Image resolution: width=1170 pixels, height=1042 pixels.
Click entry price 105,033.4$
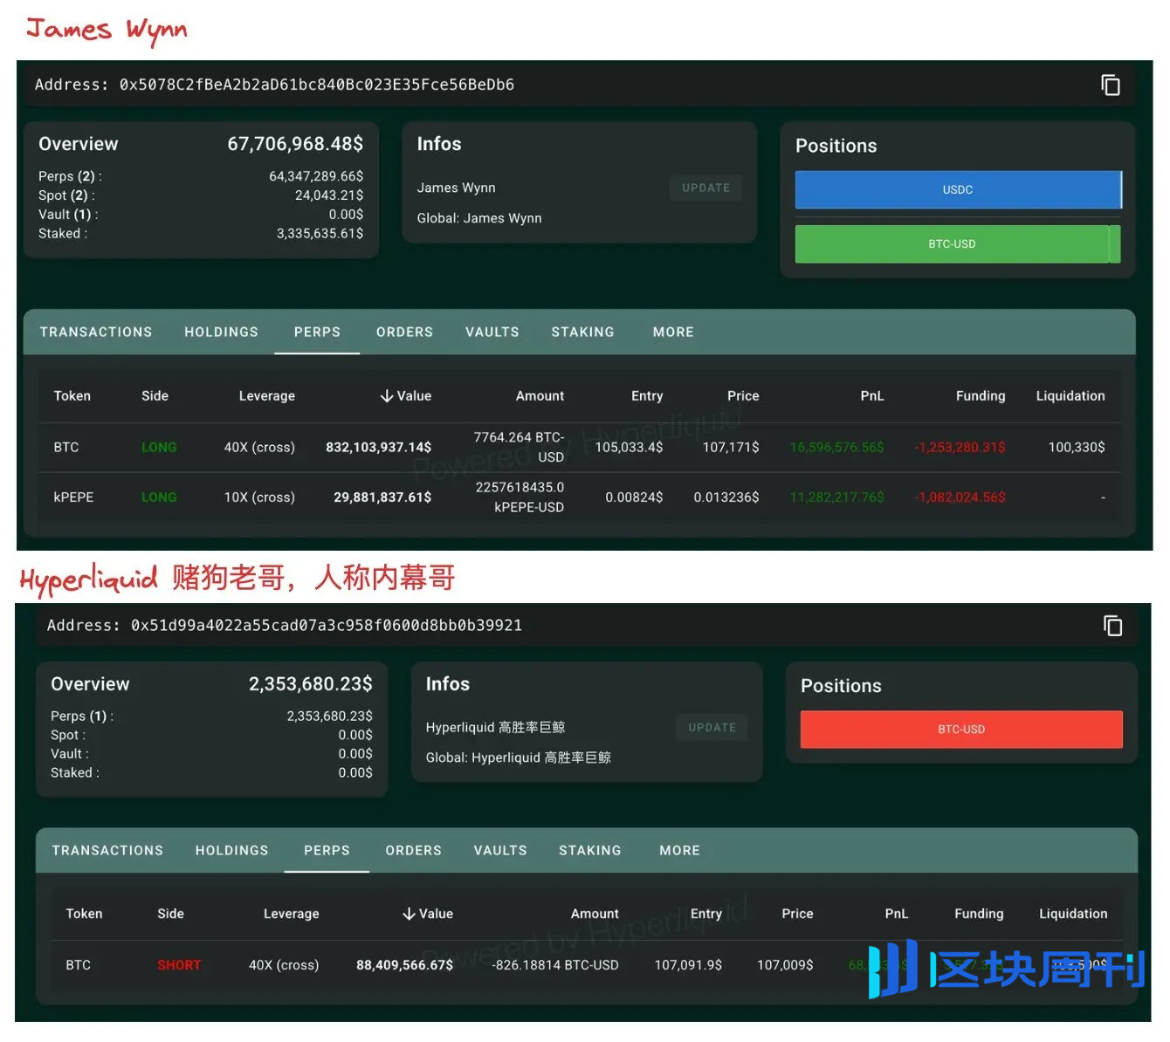point(629,448)
